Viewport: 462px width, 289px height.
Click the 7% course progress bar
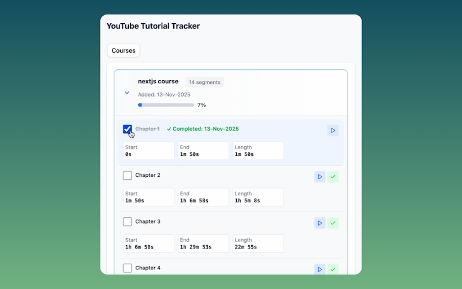pos(166,105)
